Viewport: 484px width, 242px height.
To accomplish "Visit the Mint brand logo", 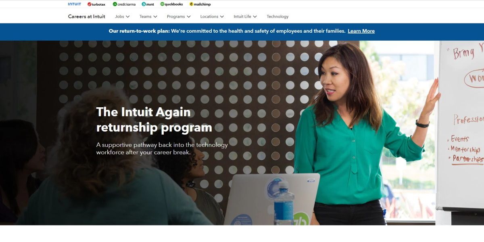I will (148, 4).
